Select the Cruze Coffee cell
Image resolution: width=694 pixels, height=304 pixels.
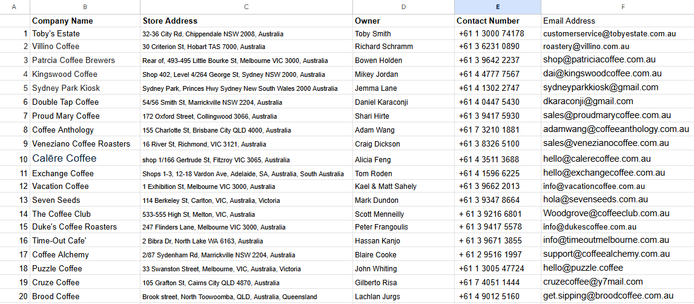coord(85,282)
